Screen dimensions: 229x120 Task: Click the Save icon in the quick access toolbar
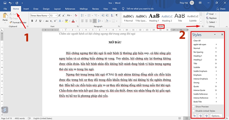tap(5, 3)
